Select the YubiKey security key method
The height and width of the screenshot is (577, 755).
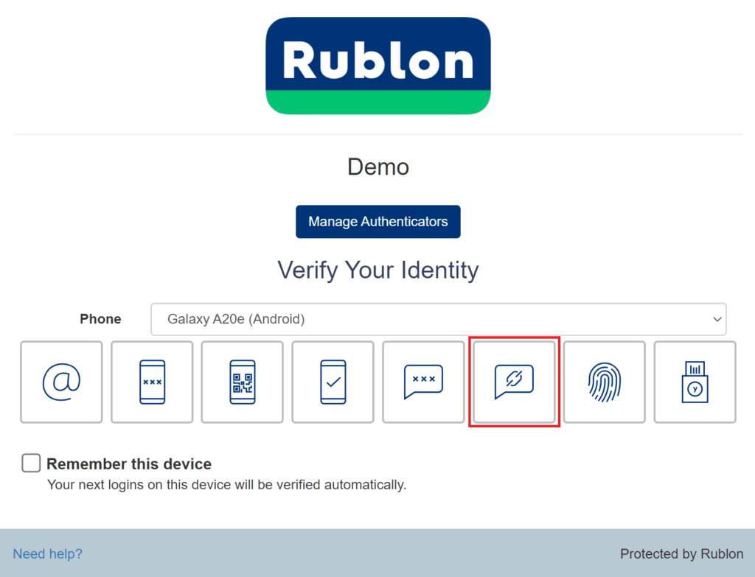pyautogui.click(x=695, y=382)
